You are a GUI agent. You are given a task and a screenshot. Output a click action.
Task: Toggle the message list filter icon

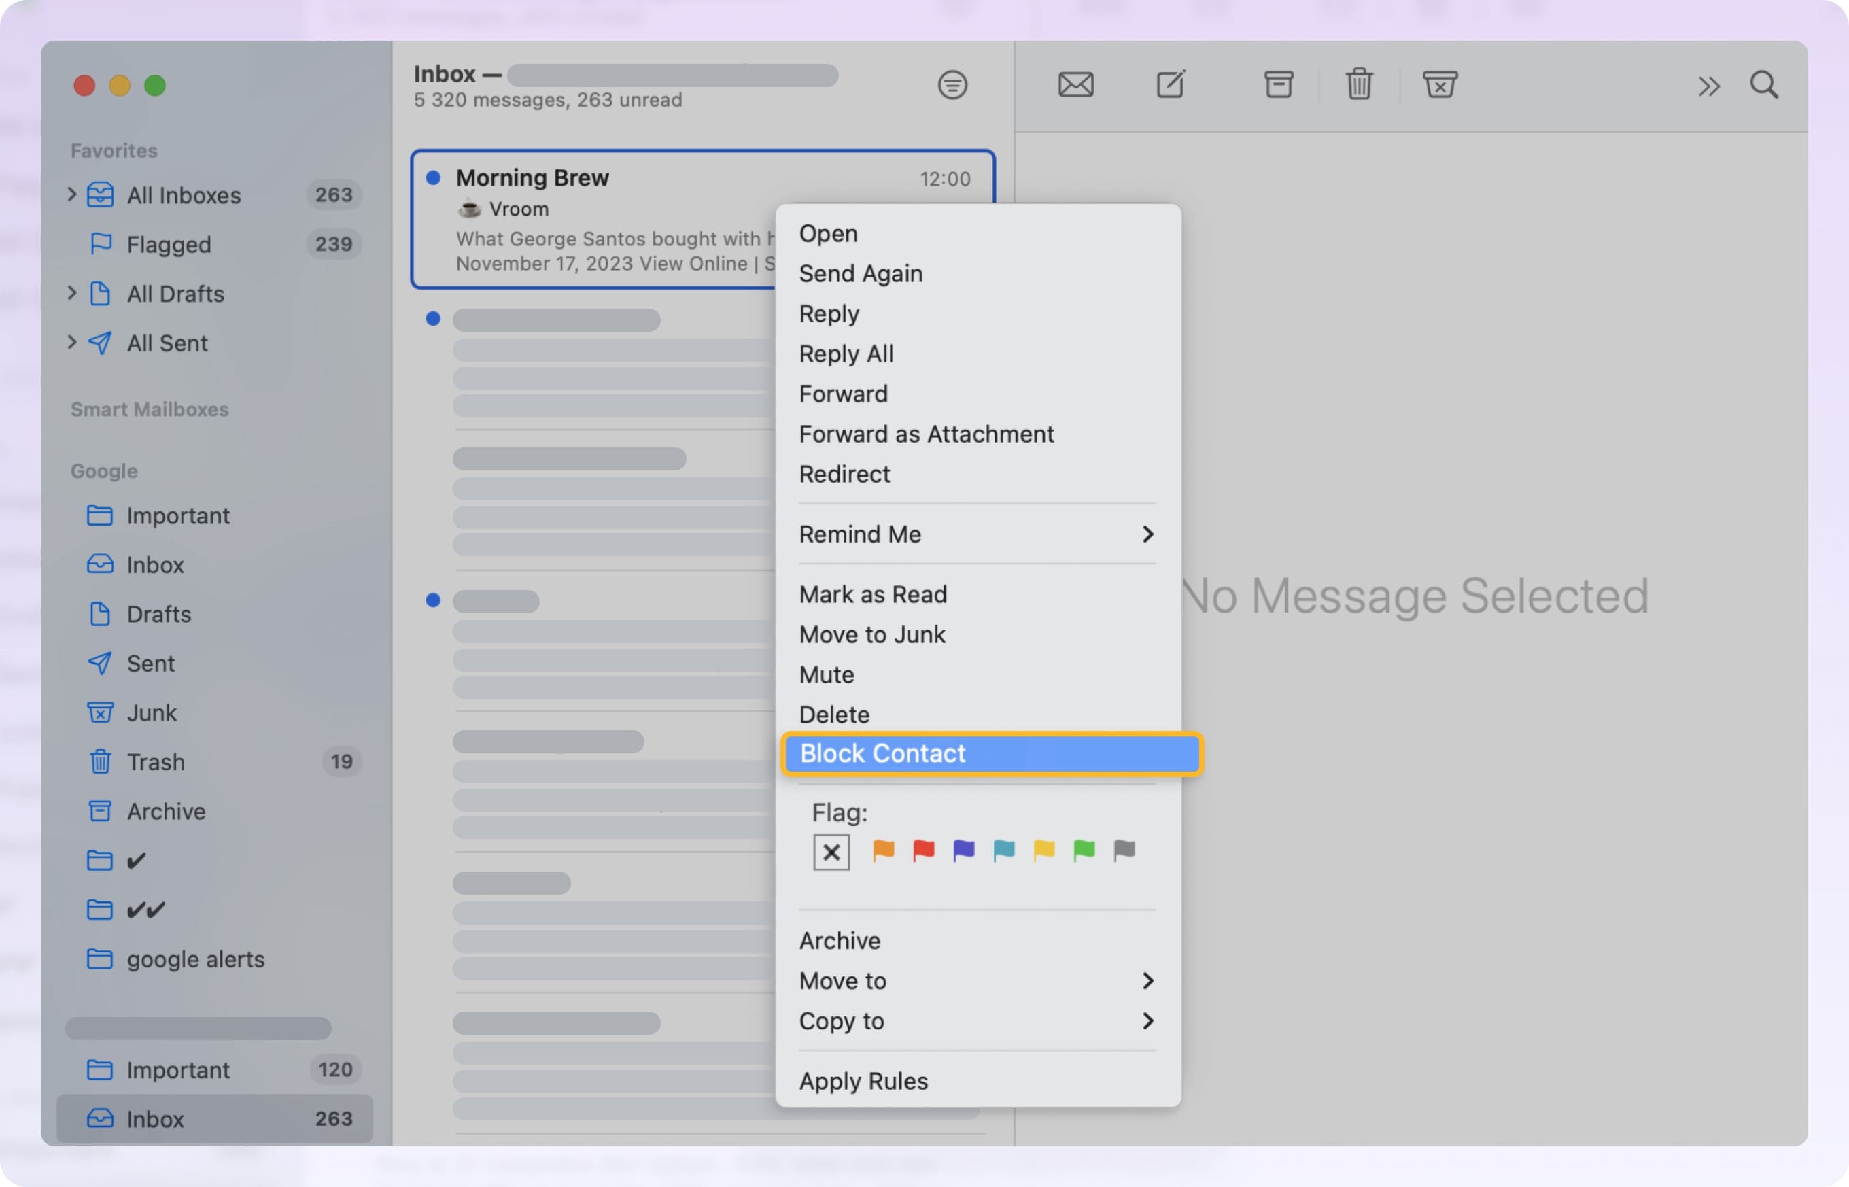coord(952,85)
